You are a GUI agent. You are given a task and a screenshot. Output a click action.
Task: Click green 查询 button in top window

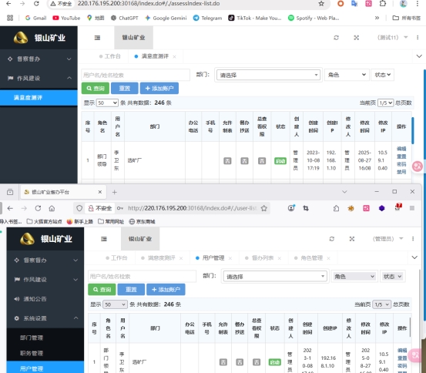coord(96,89)
